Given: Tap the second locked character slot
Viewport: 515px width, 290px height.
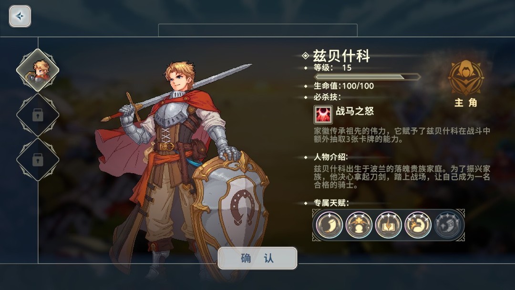Looking at the screenshot, I should coord(38,160).
